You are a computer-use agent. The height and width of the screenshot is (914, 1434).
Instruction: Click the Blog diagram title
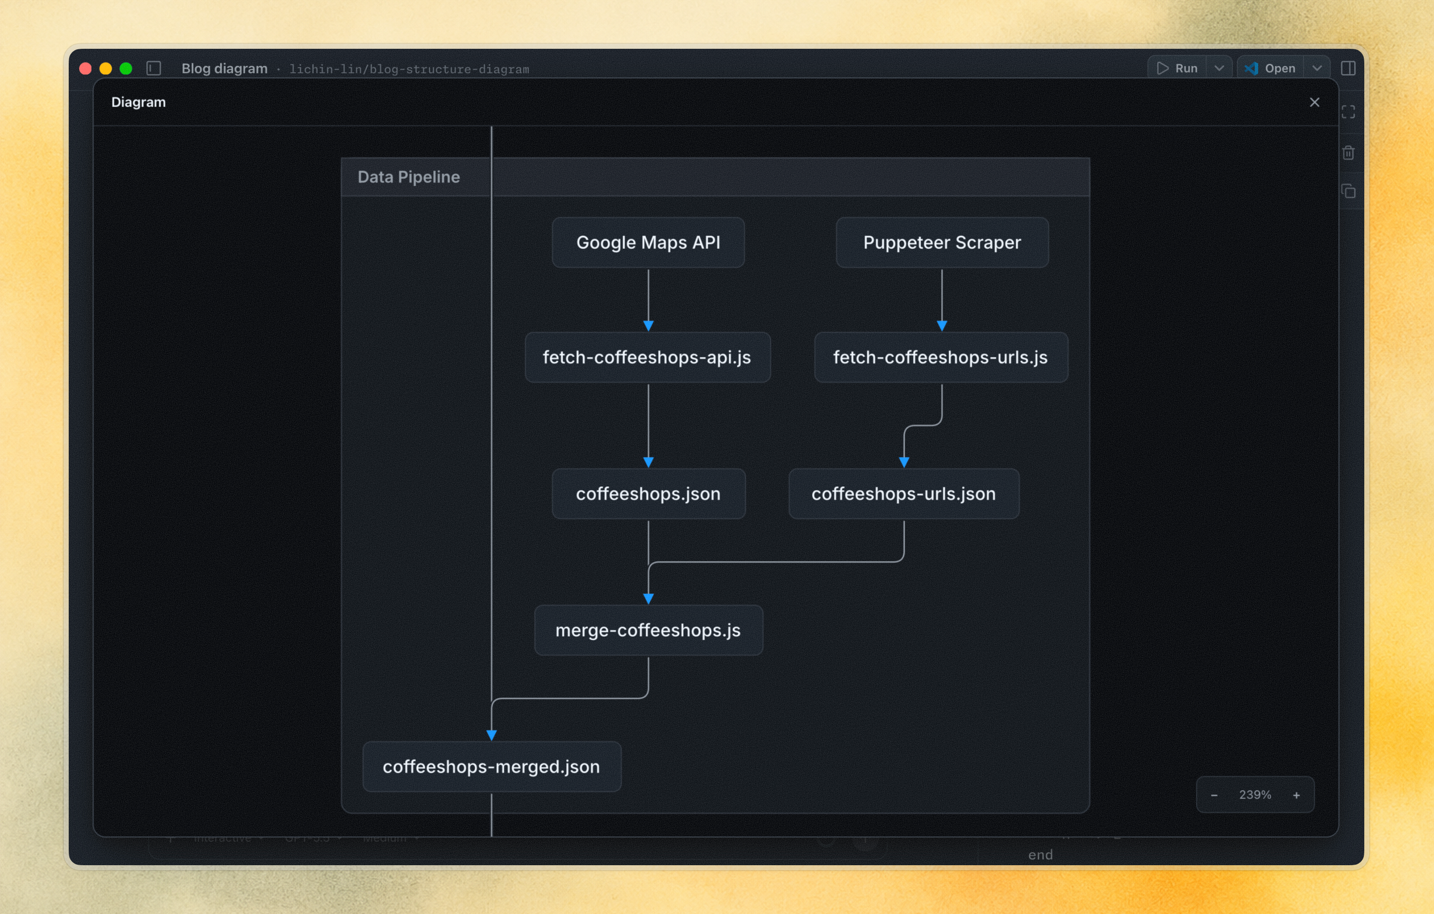[225, 69]
